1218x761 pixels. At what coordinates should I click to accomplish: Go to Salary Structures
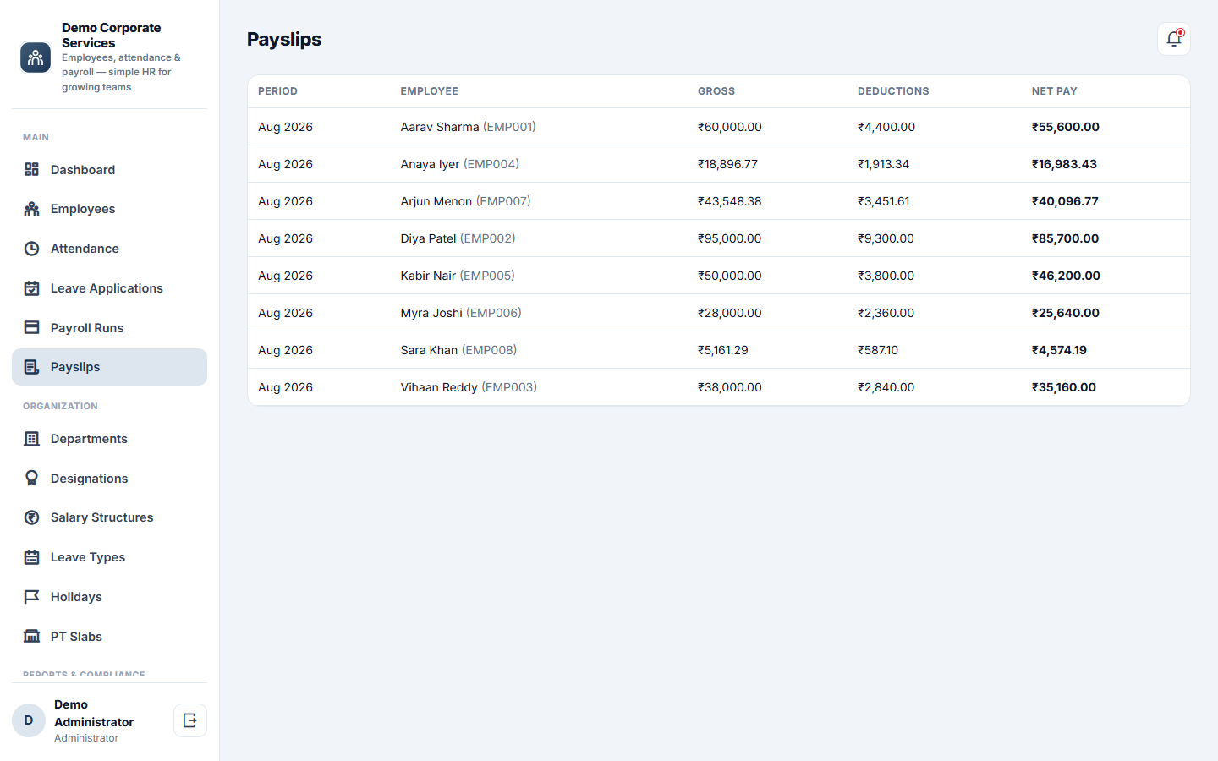[x=109, y=517]
